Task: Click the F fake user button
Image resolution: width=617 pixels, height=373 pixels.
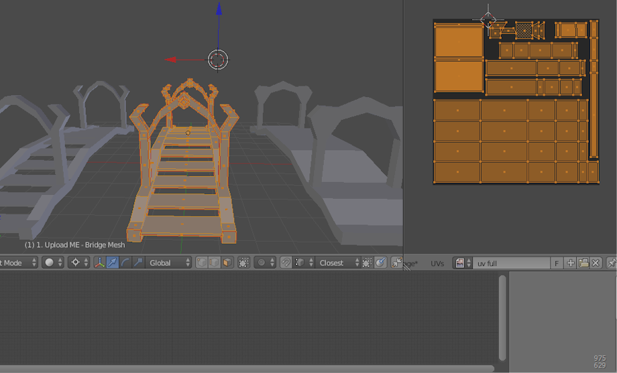Action: pos(557,264)
